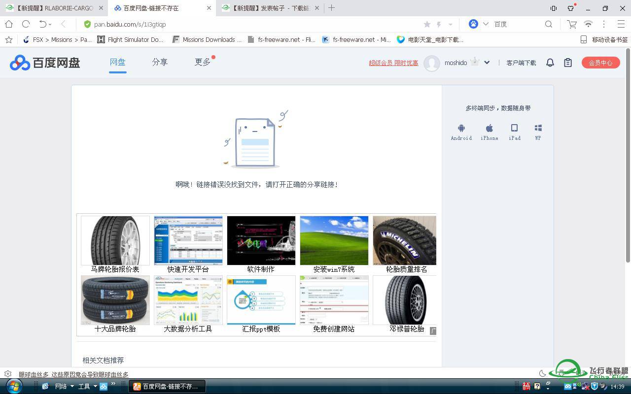Open a new tab with the plus button
631x394 pixels.
(332, 8)
